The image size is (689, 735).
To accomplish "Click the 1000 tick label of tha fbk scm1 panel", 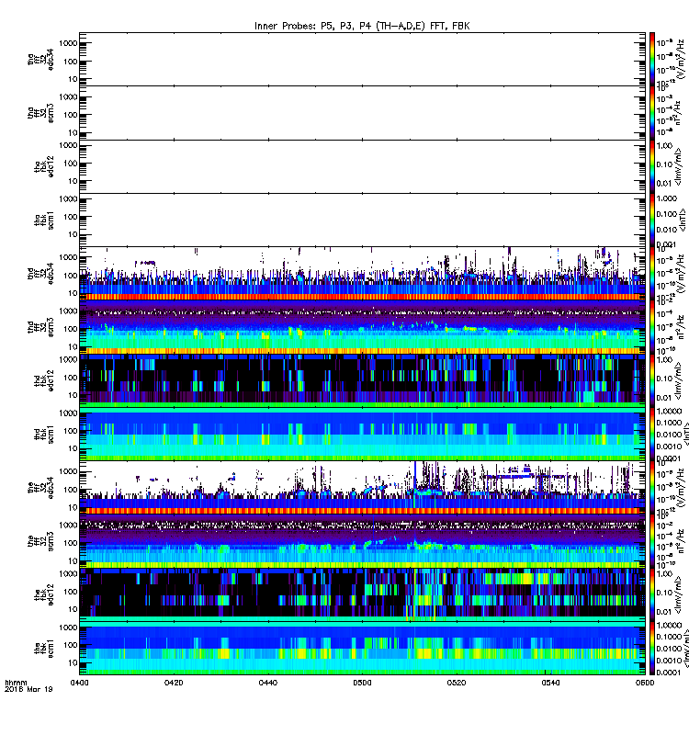I will pyautogui.click(x=68, y=198).
